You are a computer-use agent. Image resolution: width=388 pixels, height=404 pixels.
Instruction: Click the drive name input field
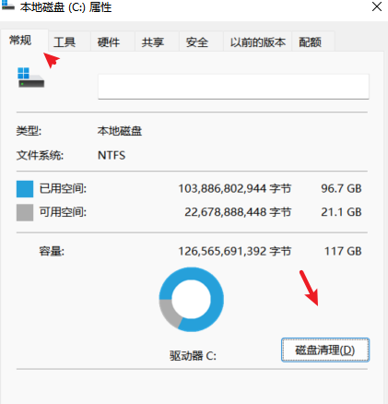tap(233, 87)
